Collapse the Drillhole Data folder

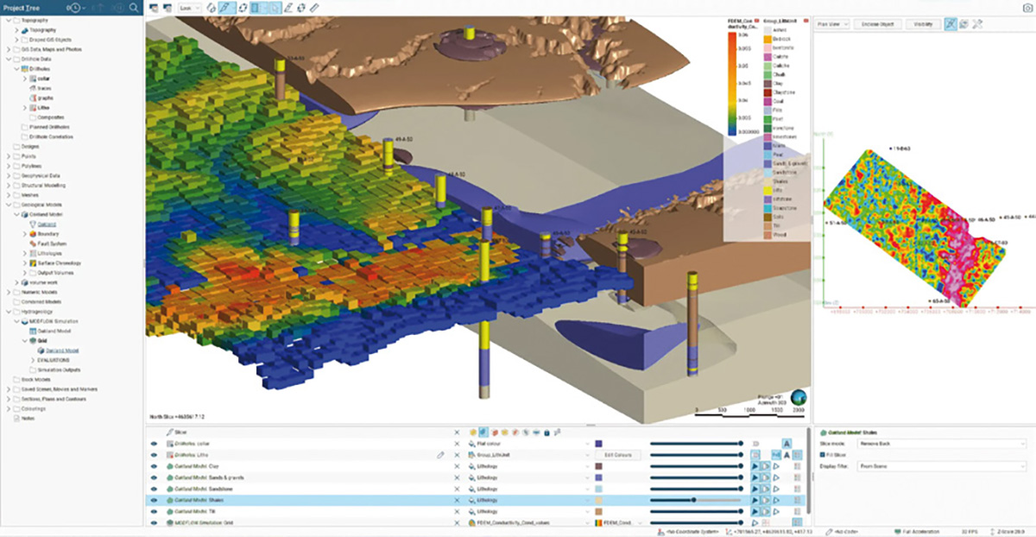click(9, 59)
